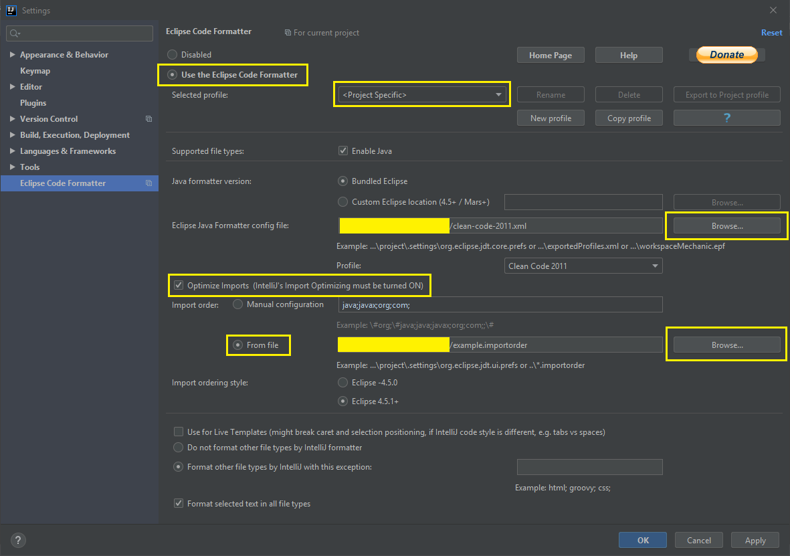790x556 pixels.
Task: Toggle Format selected text in all file types
Action: coord(179,504)
